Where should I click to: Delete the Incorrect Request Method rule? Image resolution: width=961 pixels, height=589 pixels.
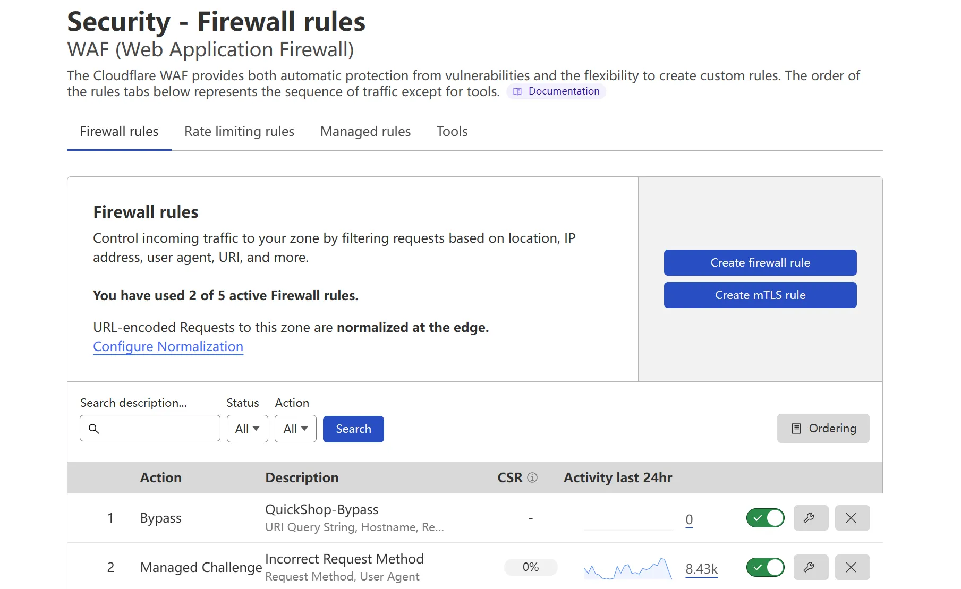click(x=852, y=567)
